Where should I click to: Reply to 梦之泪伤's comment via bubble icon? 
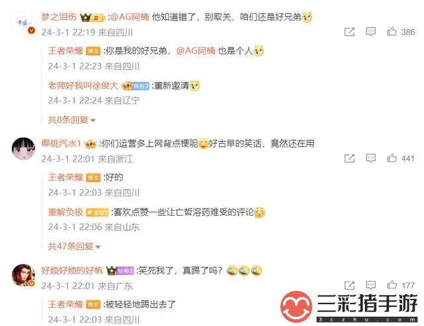click(x=370, y=32)
